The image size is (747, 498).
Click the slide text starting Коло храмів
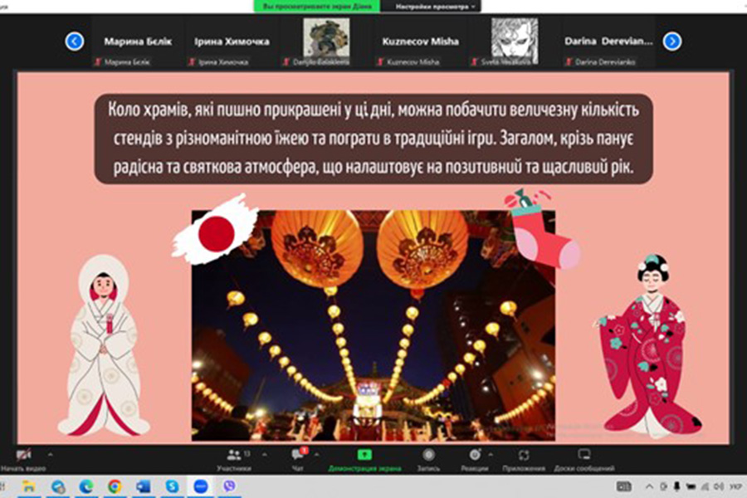373,139
